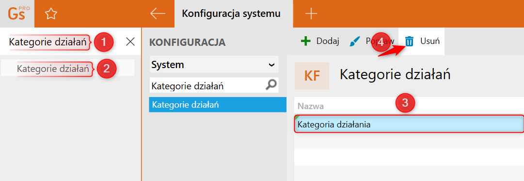Viewport: 524px width, 181px height.
Task: Click the brush Popraw icon
Action: point(356,42)
